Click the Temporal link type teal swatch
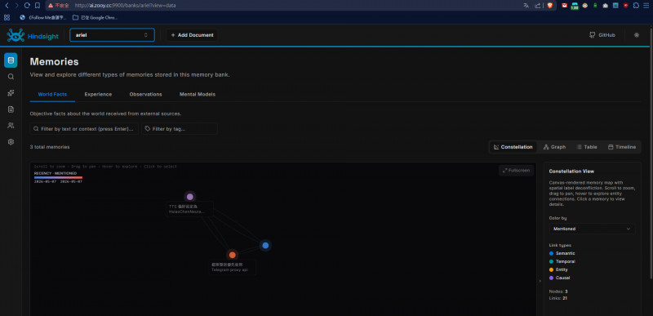This screenshot has height=316, width=653. coord(552,261)
